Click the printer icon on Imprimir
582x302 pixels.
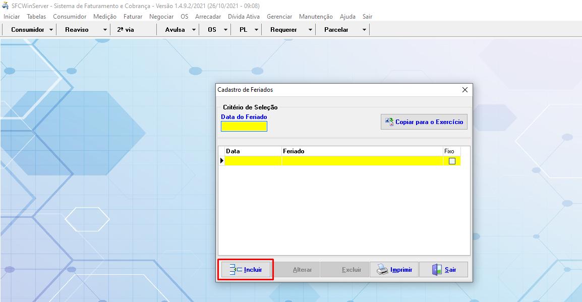point(383,270)
